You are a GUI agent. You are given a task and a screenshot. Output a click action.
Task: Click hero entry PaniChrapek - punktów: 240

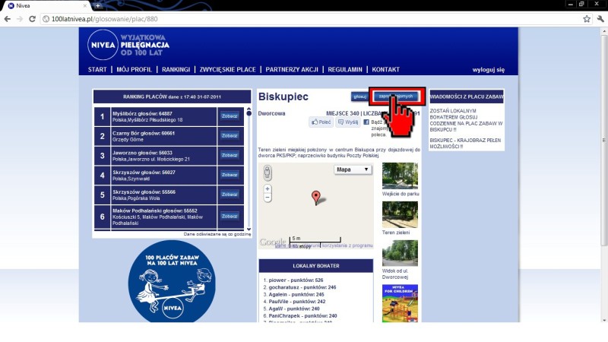[x=302, y=315]
